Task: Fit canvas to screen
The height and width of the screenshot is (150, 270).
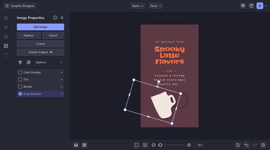Action: [137, 145]
